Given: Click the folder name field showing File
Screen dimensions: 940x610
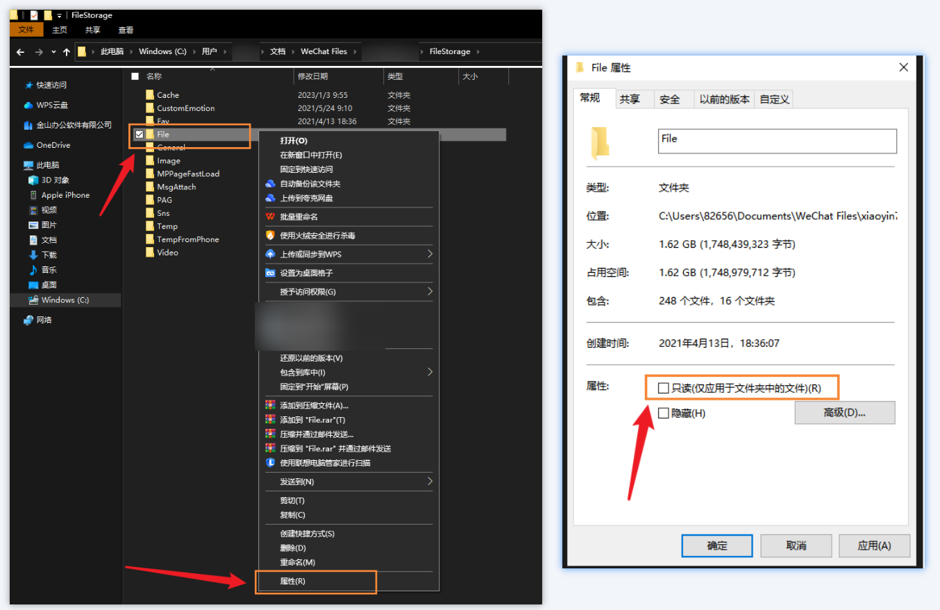Looking at the screenshot, I should pos(776,141).
